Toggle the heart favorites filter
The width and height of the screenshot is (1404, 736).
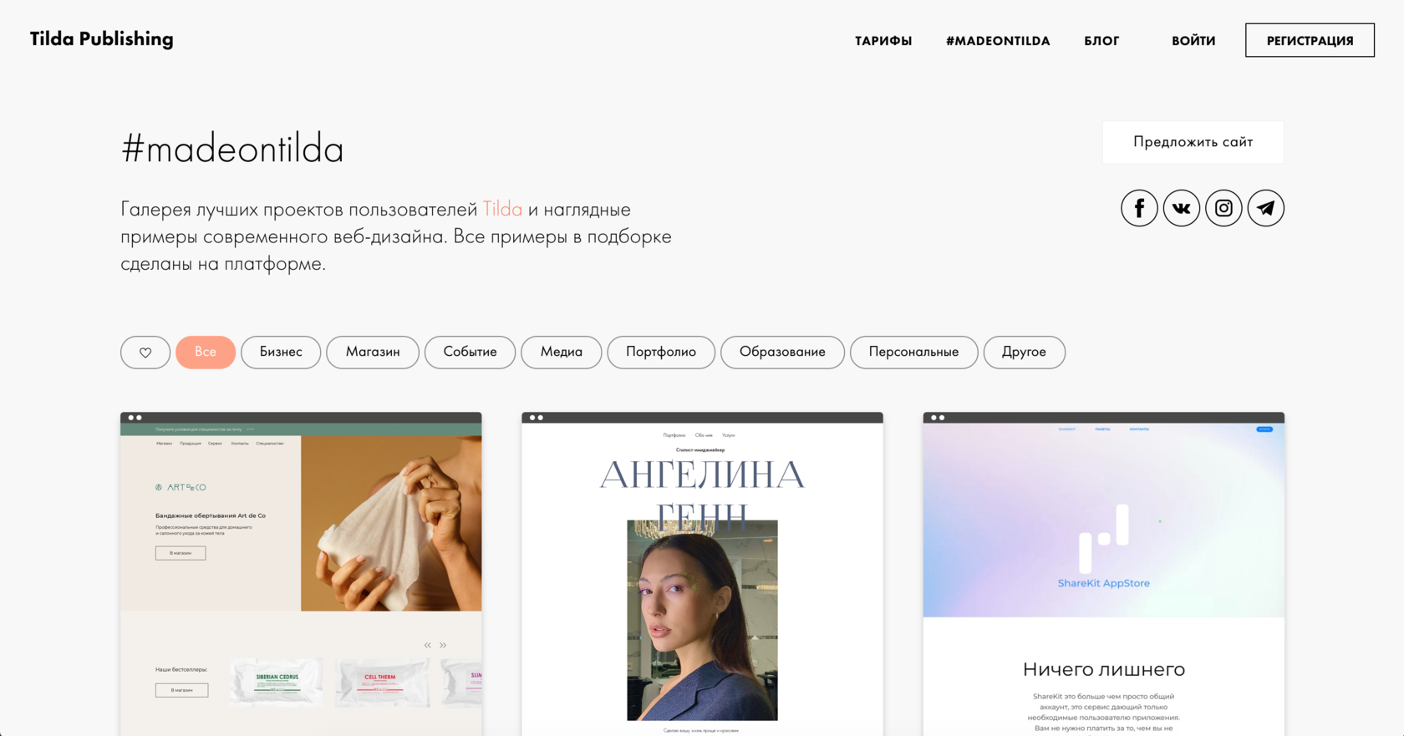click(x=145, y=353)
